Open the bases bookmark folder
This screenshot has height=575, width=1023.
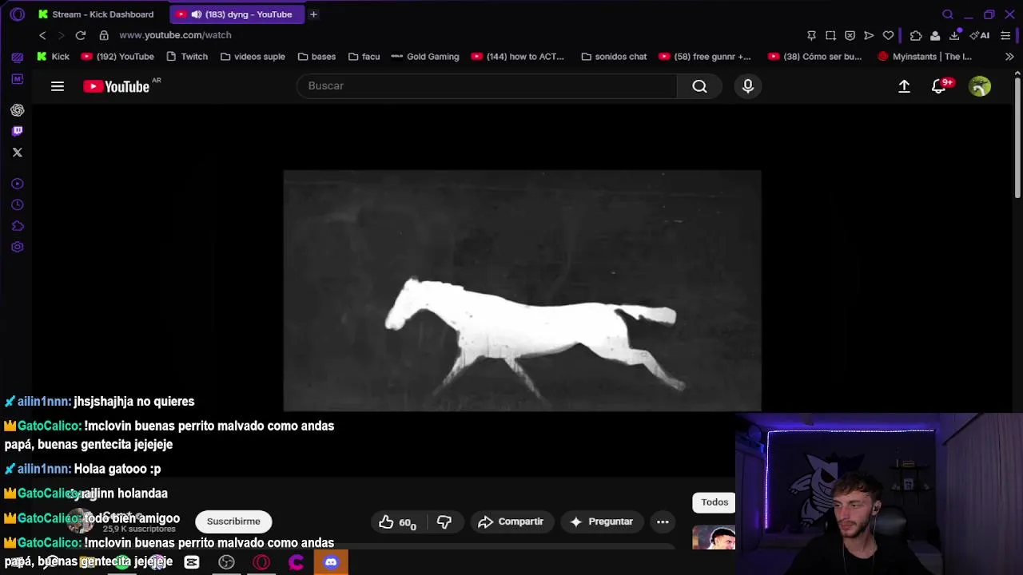(316, 57)
